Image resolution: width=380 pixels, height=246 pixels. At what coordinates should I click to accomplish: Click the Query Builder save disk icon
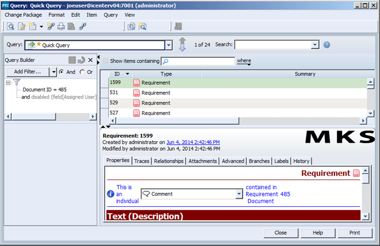coord(72,60)
